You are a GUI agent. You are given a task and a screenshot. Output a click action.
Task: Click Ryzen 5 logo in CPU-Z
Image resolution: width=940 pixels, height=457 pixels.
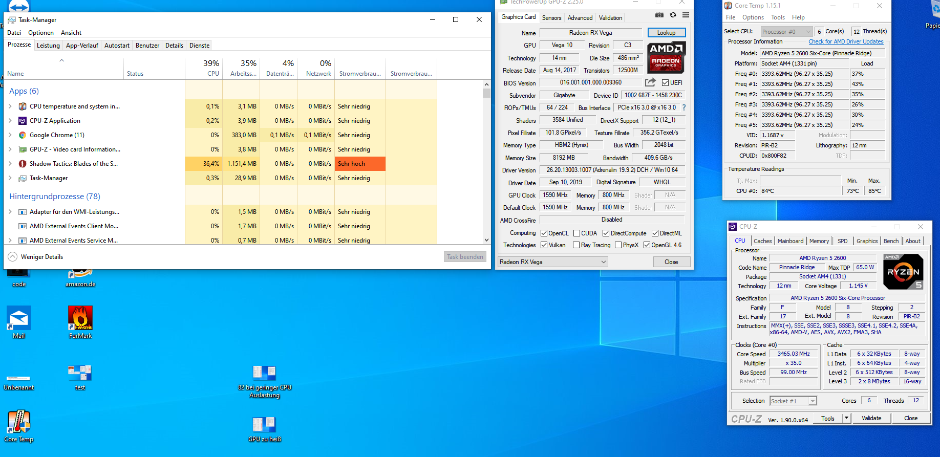[903, 272]
